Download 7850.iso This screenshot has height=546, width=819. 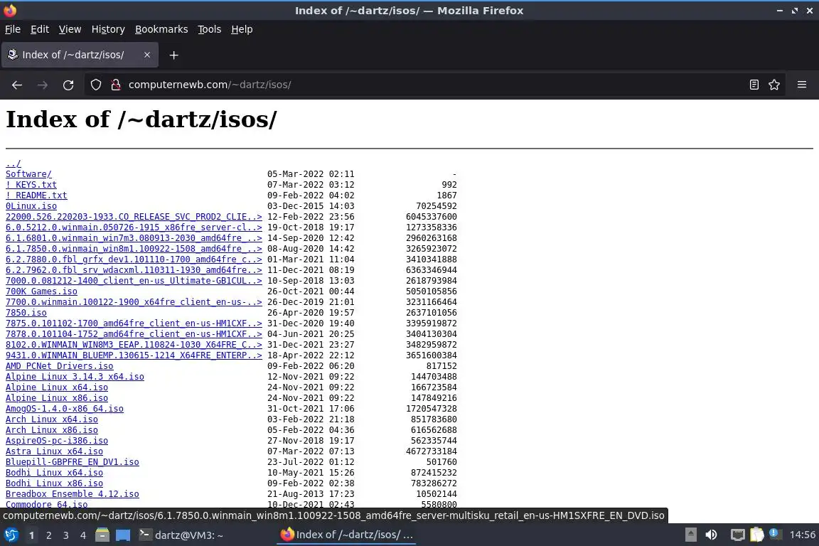coord(26,312)
